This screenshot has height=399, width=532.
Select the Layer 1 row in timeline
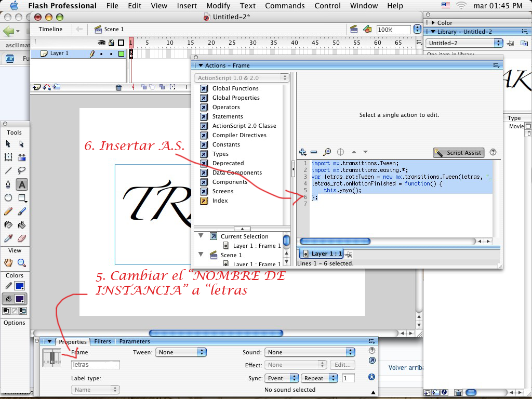[78, 54]
